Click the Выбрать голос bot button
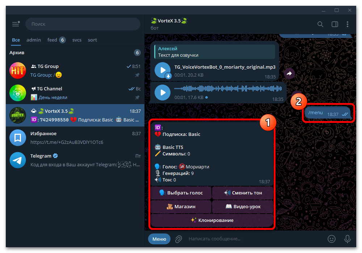Viewport: 362px width, 253px height. (181, 193)
